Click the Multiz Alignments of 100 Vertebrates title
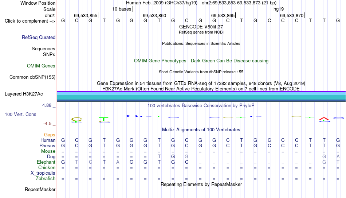Image resolution: width=346 pixels, height=198 pixels. coord(201,130)
